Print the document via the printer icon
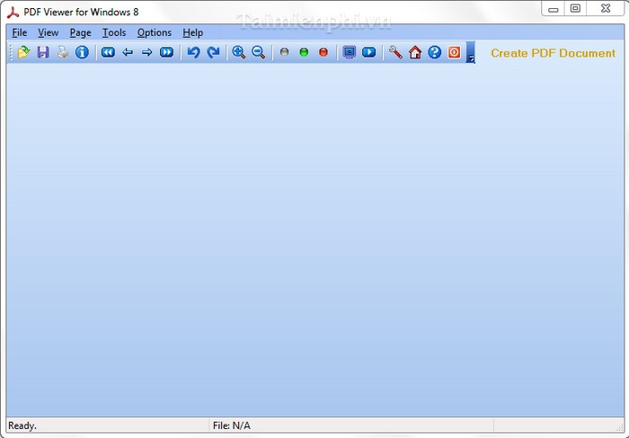The image size is (629, 438). point(63,52)
